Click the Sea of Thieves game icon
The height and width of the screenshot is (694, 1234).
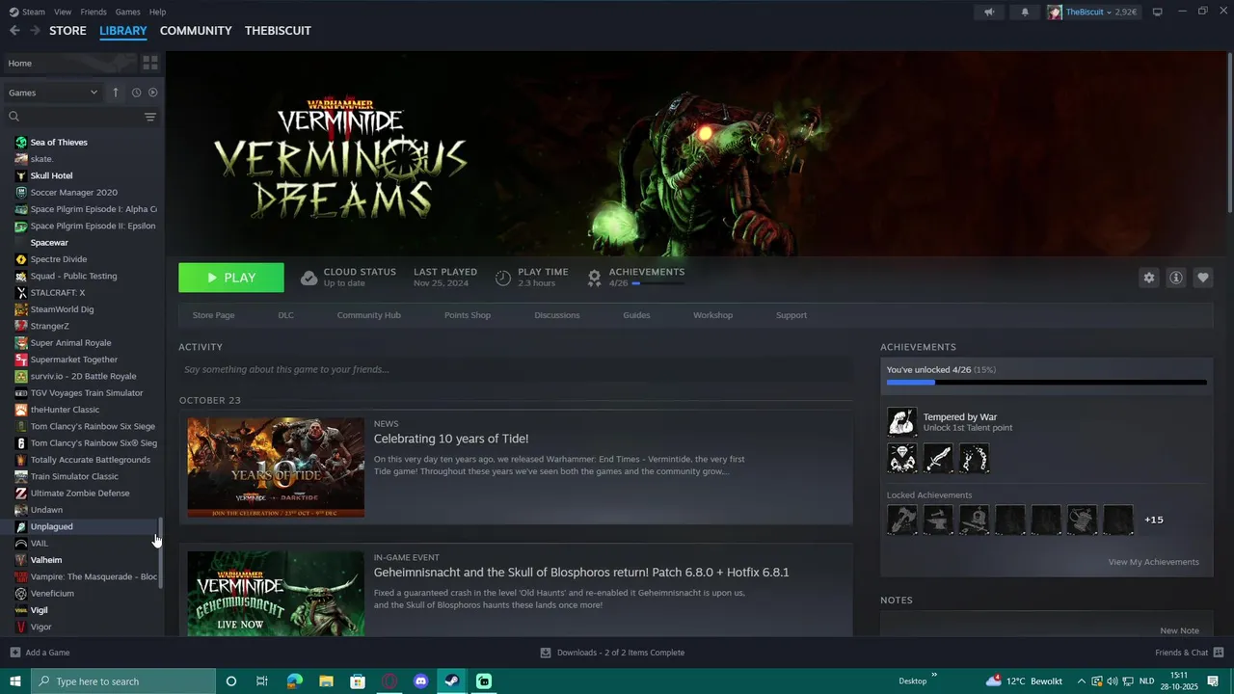(21, 143)
